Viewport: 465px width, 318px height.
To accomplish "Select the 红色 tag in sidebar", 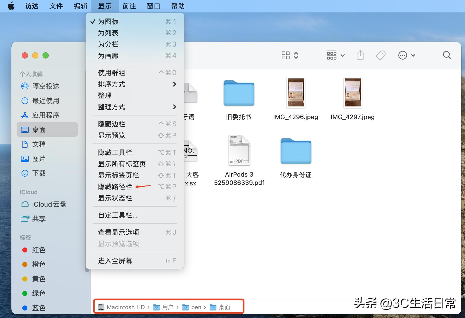I will click(39, 250).
